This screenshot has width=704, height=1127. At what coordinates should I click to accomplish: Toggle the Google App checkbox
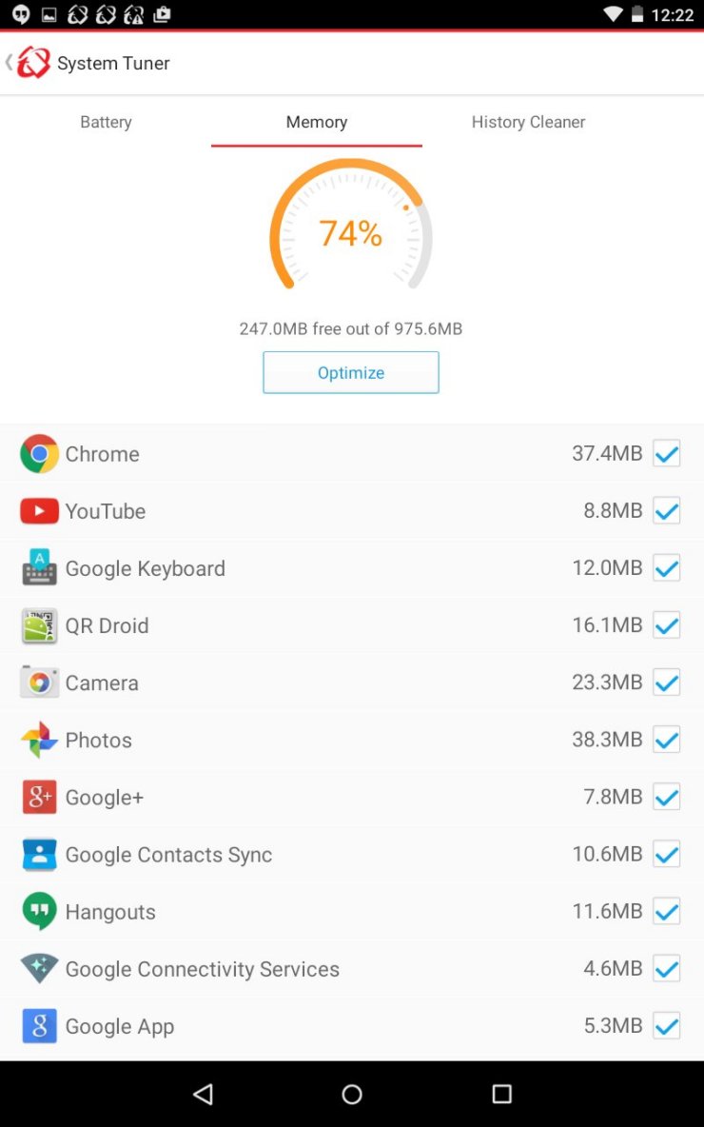pyautogui.click(x=667, y=1026)
